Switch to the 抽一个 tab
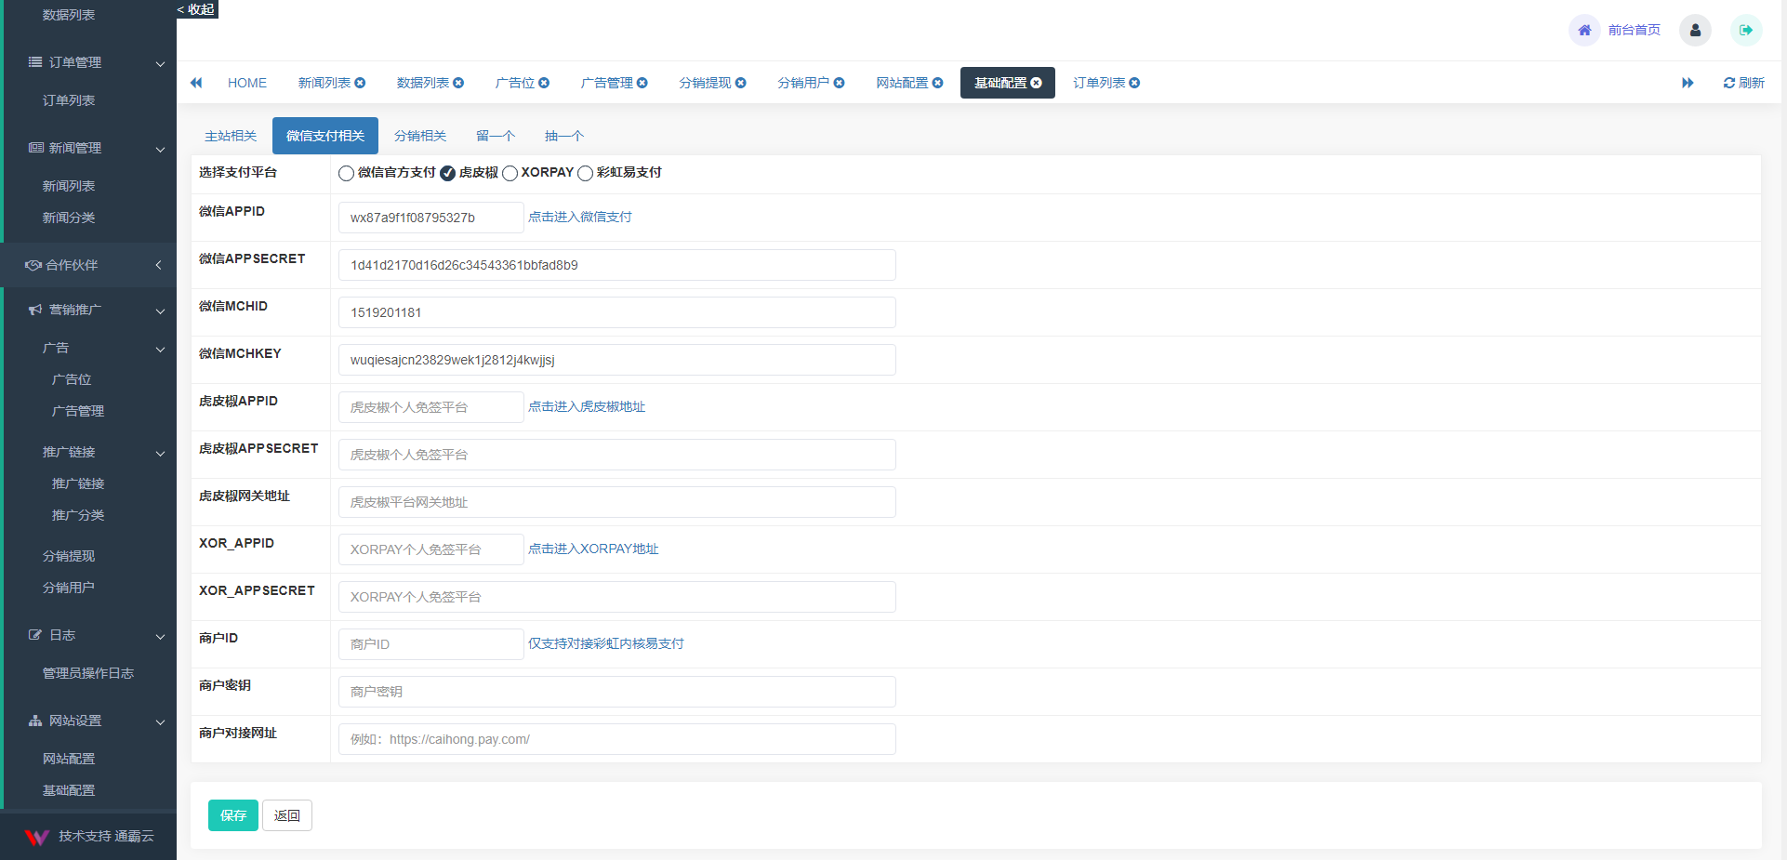 pyautogui.click(x=564, y=136)
